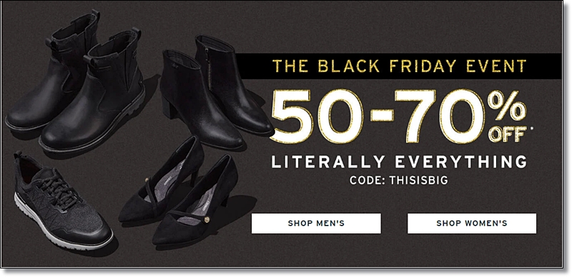The height and width of the screenshot is (277, 572).
Task: Click the large percent sign
Action: click(x=508, y=106)
